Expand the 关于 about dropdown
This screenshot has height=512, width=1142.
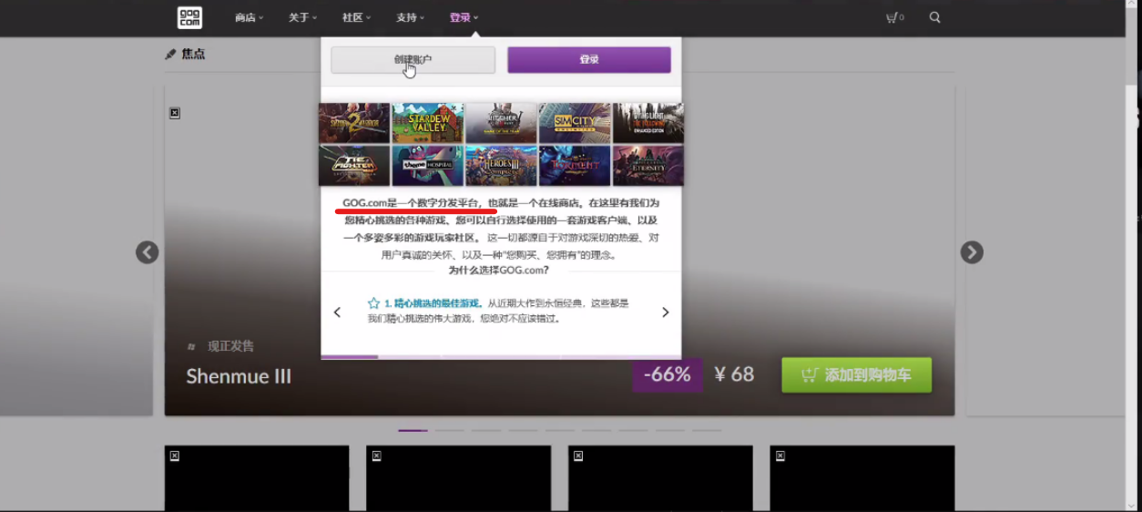pyautogui.click(x=302, y=17)
